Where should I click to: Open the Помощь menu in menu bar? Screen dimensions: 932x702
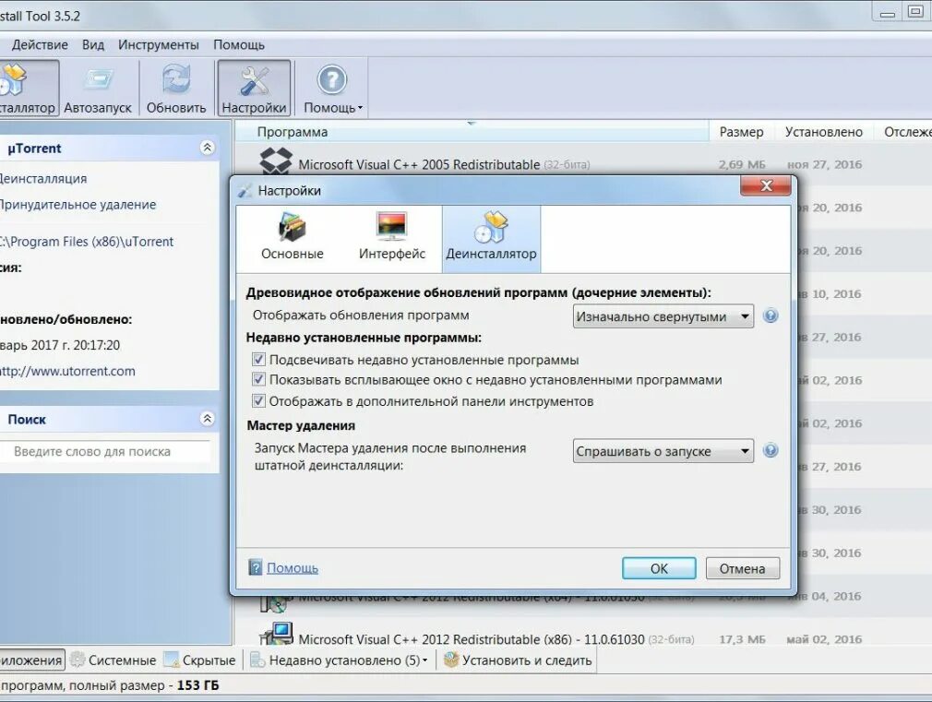(x=239, y=44)
